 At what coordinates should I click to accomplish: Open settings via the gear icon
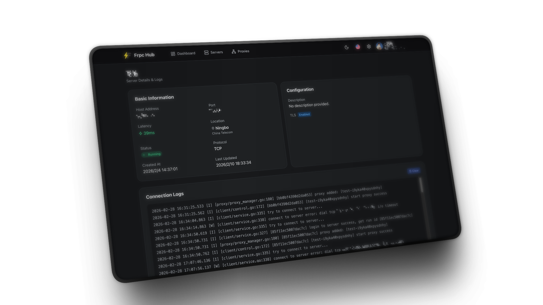[x=369, y=47]
